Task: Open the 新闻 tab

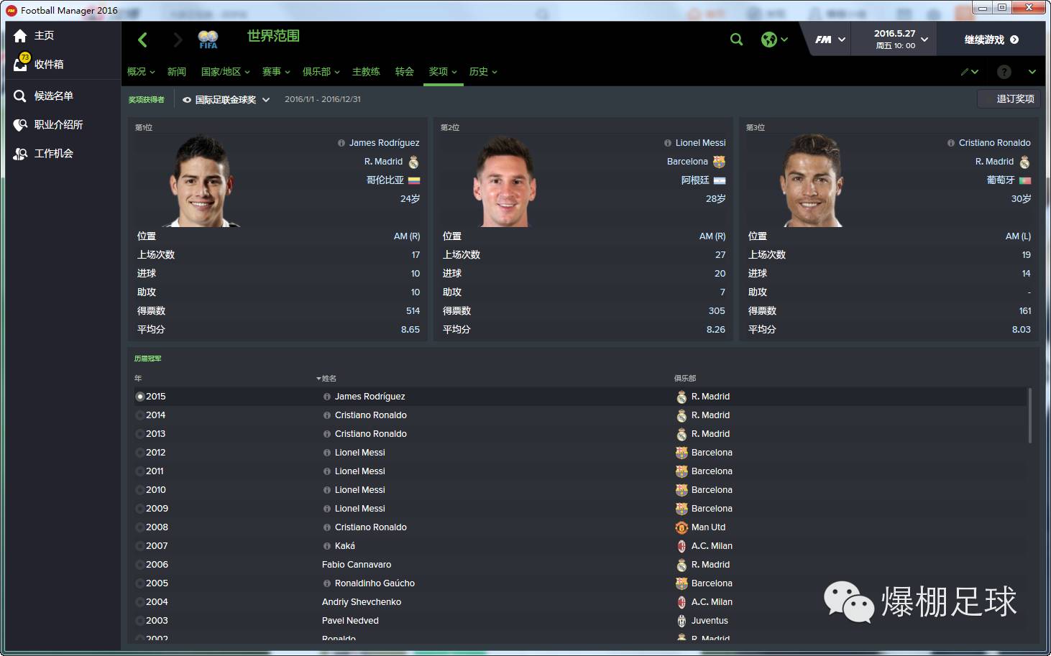Action: pos(177,72)
